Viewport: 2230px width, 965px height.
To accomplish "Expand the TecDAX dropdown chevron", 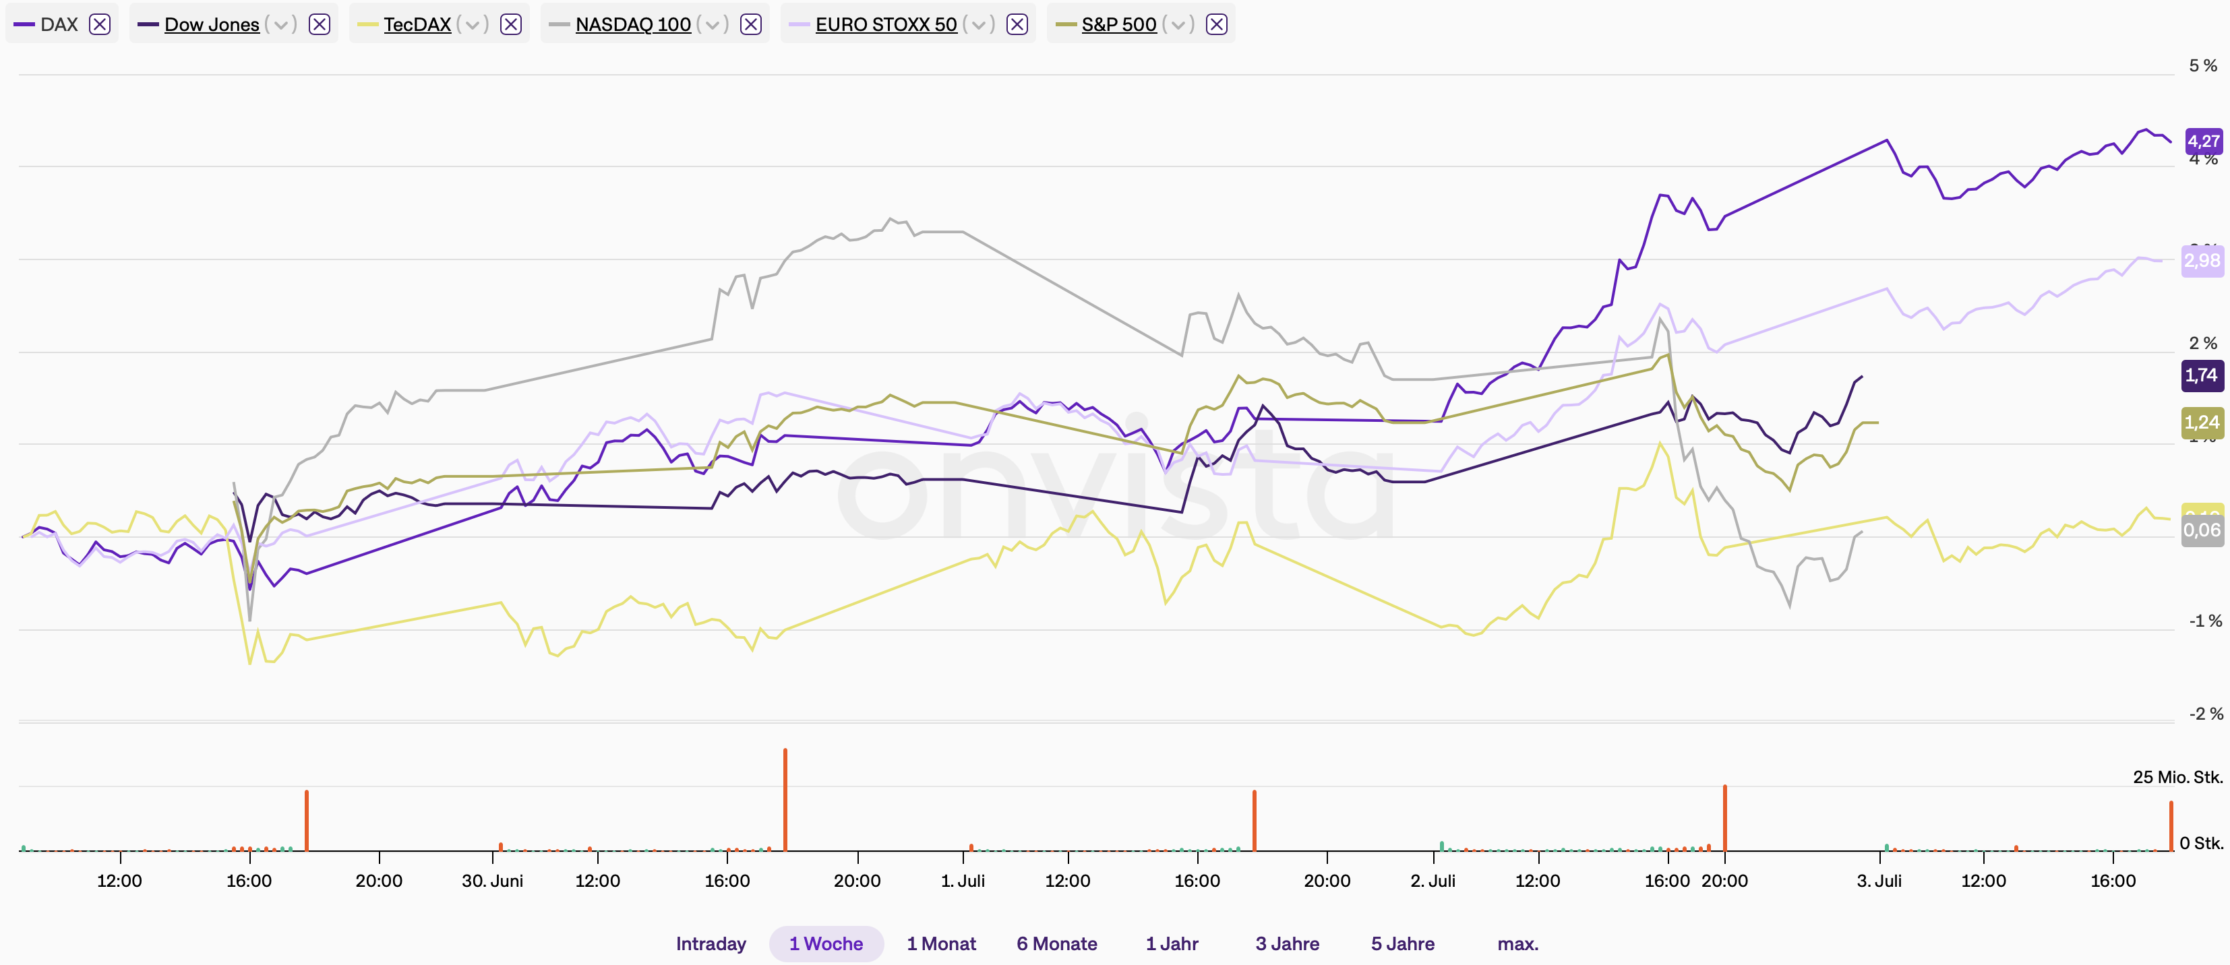I will coord(472,24).
